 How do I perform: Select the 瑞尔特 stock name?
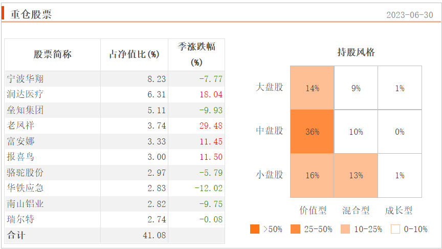[20, 219]
